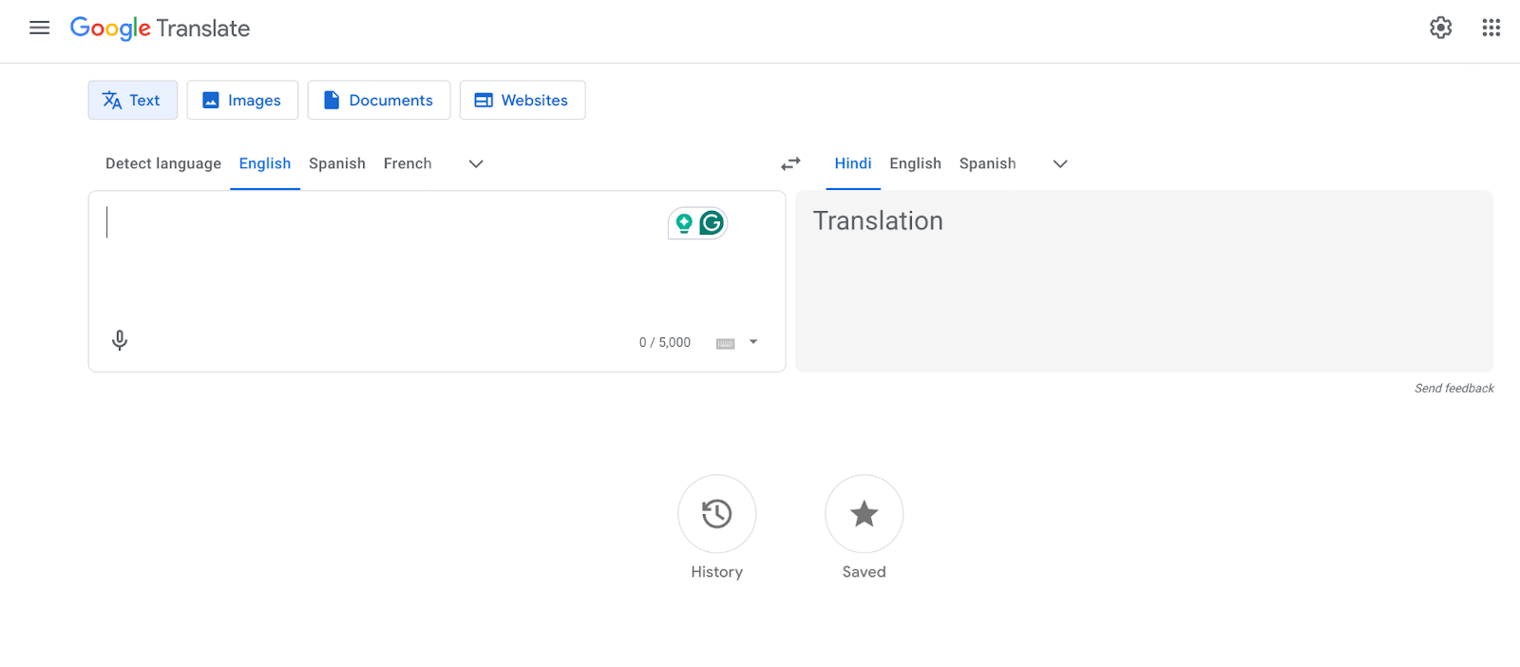Select the Text translation mode
Viewport: 1520px width, 667px height.
pyautogui.click(x=133, y=100)
